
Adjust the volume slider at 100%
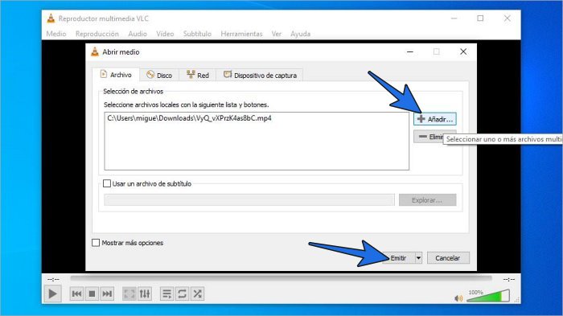tap(488, 296)
